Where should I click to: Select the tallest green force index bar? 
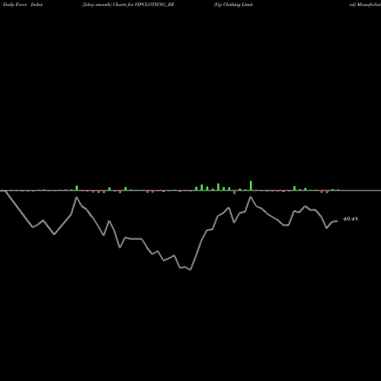point(251,186)
